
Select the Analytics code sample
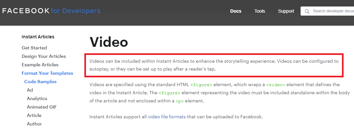tap(37, 98)
